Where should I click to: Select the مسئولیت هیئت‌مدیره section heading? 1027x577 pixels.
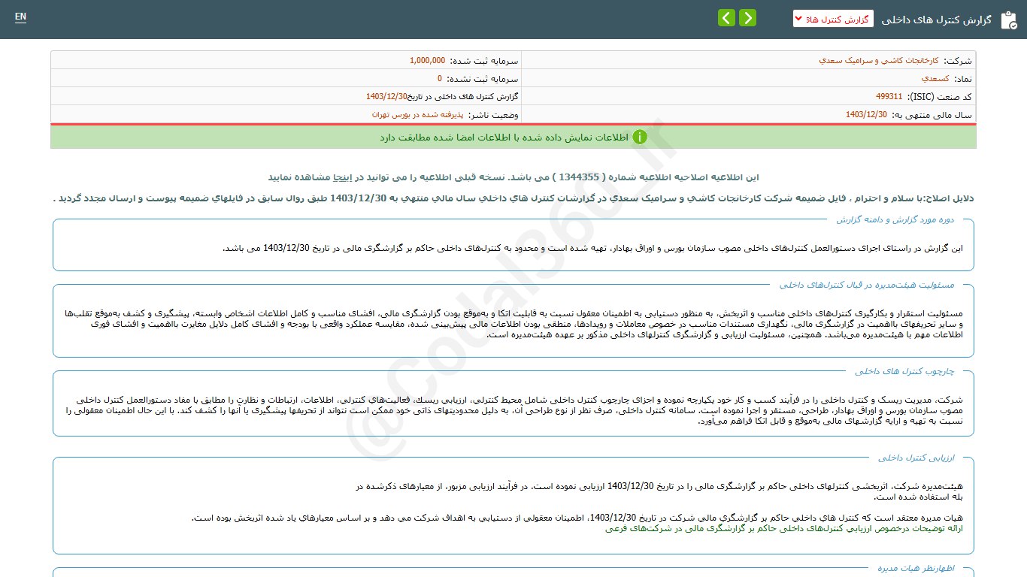coord(866,285)
